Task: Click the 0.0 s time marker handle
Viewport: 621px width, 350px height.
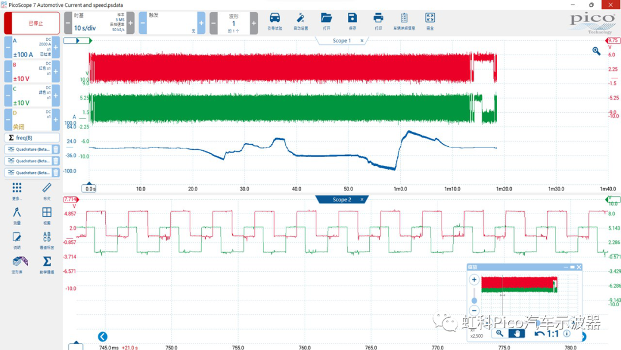Action: coord(89,188)
